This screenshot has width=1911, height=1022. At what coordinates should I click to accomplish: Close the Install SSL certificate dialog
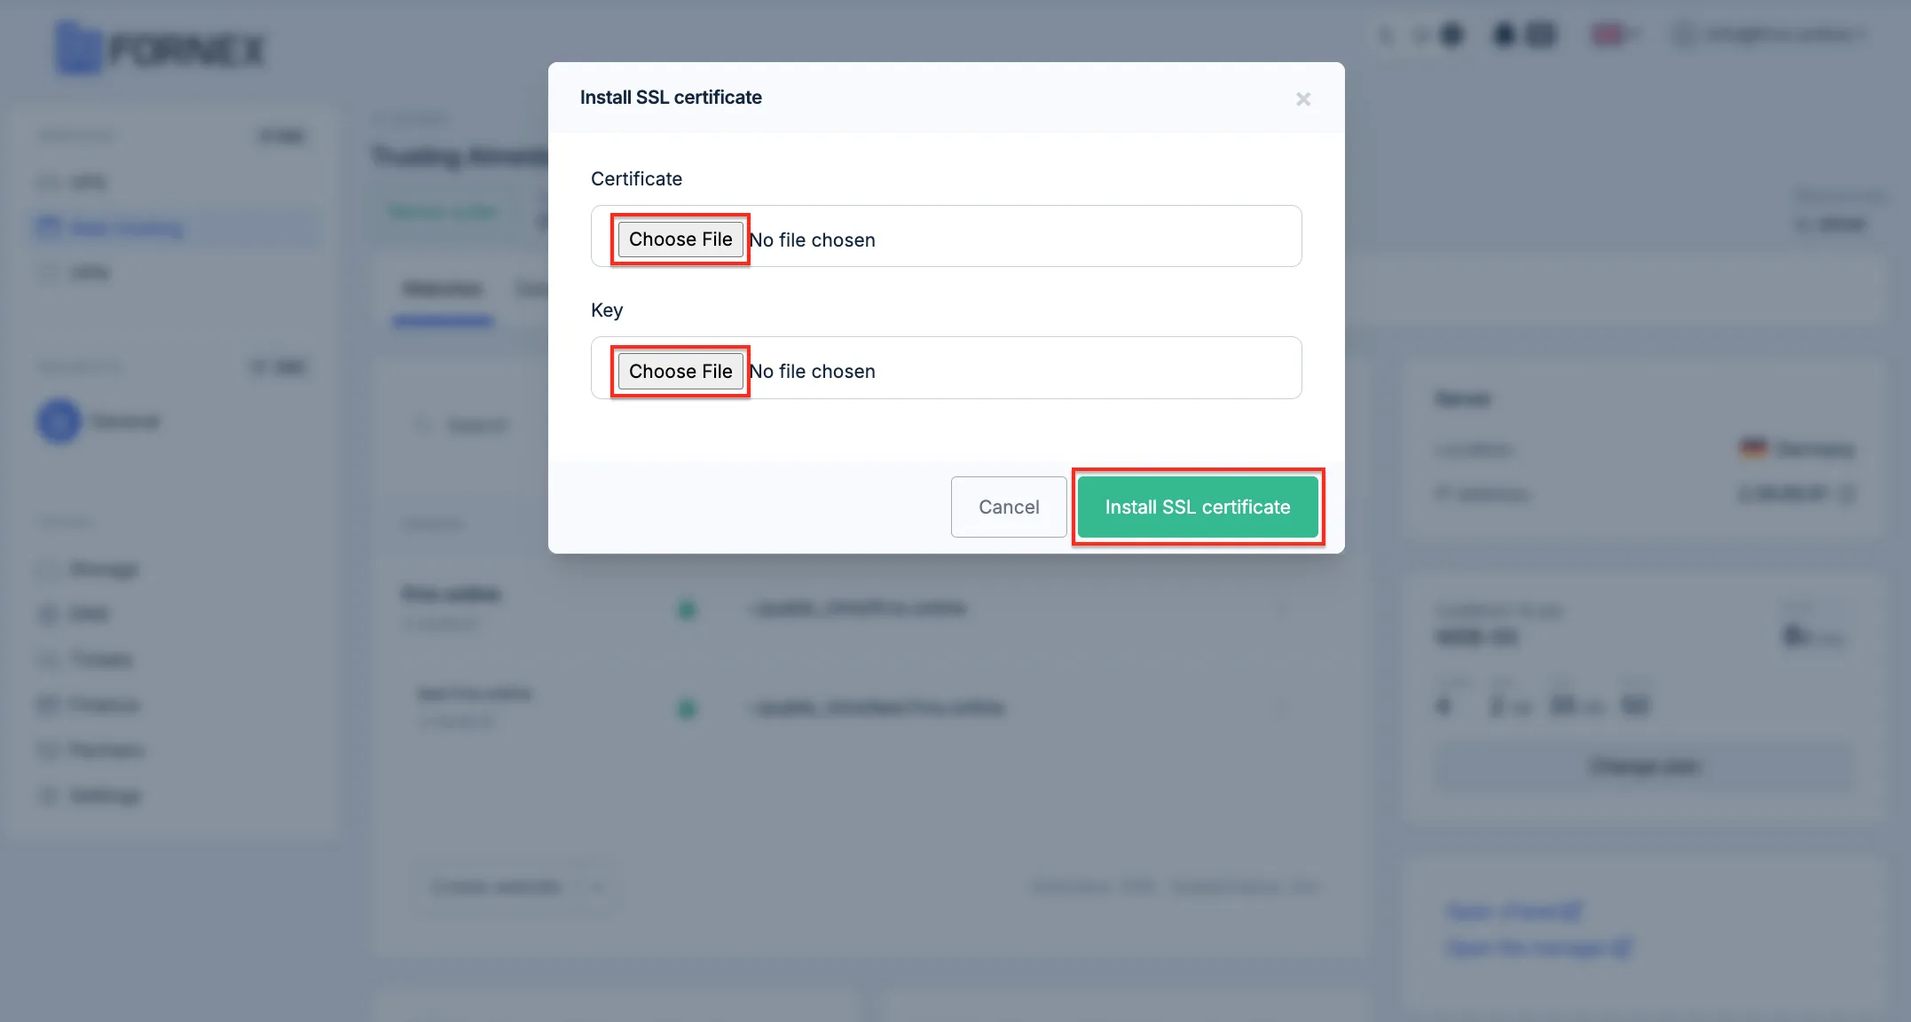click(x=1302, y=98)
